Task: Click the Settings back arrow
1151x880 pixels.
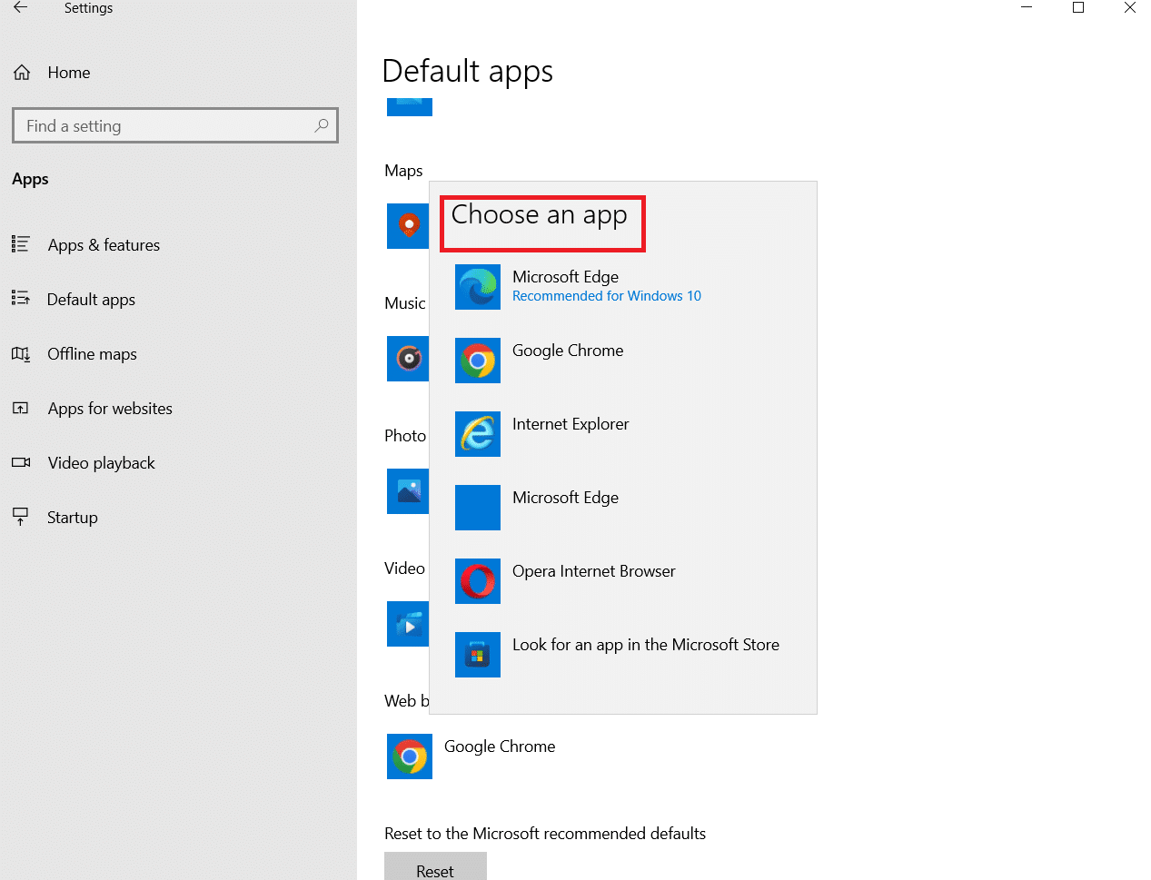Action: tap(21, 8)
